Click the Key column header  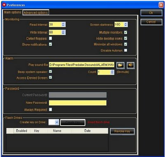(x=39, y=131)
